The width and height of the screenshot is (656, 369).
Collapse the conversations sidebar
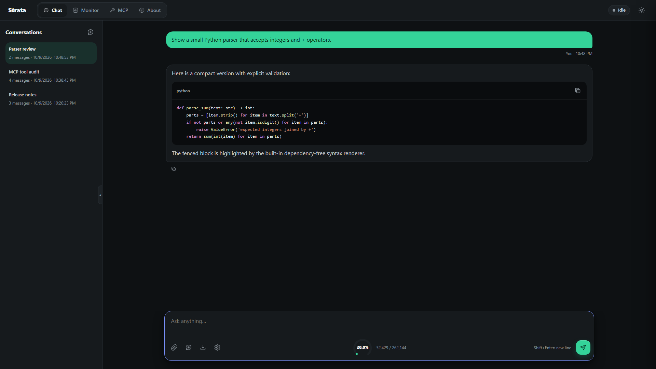tap(100, 195)
